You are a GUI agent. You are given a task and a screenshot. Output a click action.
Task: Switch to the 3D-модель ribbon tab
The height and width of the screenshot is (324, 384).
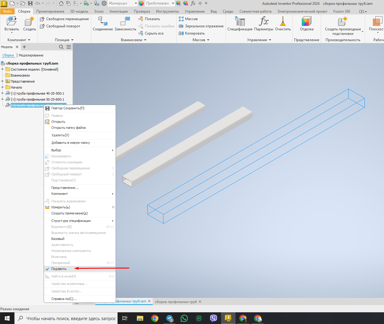79,11
